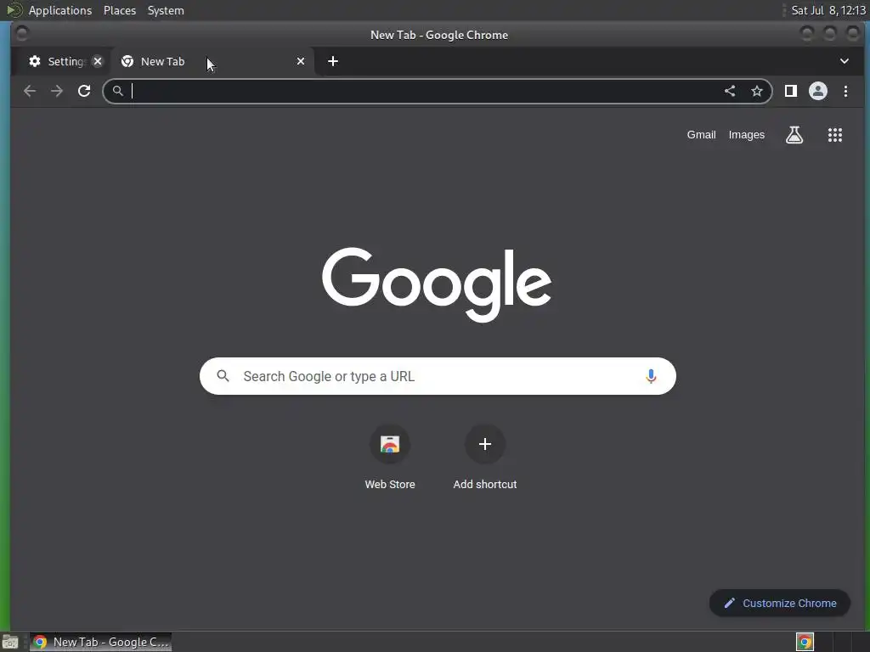
Task: Click show desktop icon in bottom panel
Action: [x=10, y=642]
